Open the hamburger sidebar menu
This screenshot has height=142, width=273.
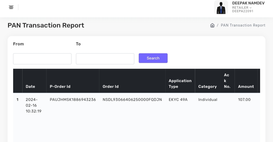click(11, 7)
